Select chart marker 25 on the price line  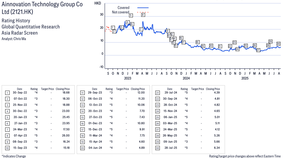246,45
